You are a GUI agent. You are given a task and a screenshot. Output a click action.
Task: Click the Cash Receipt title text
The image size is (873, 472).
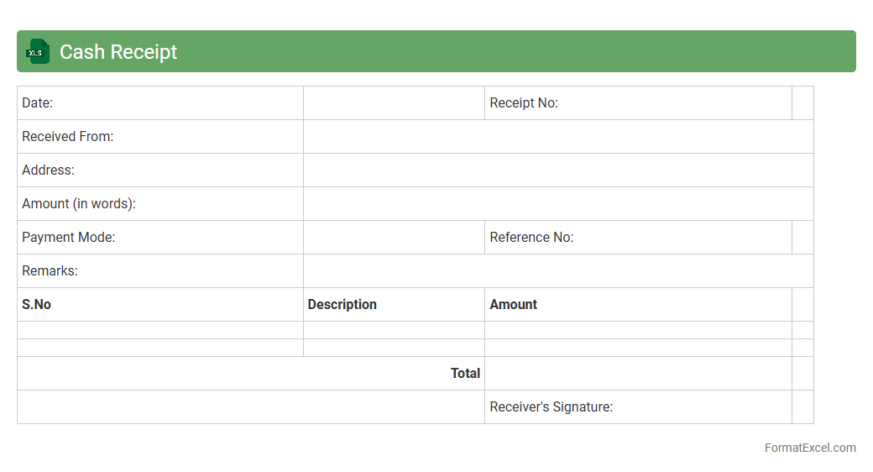(118, 52)
